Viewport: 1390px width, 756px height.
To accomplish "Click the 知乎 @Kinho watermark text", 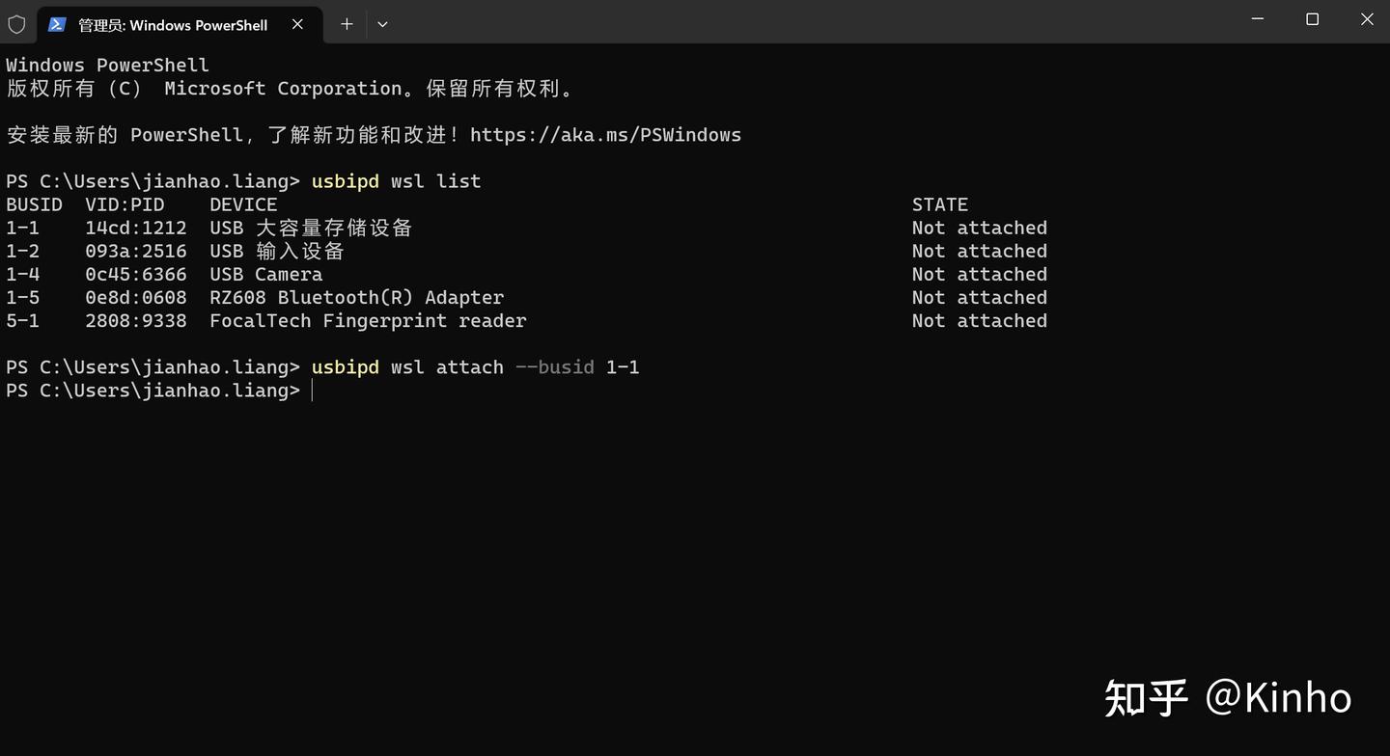I will point(1226,696).
